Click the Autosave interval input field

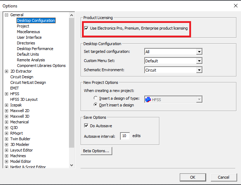click(x=125, y=136)
